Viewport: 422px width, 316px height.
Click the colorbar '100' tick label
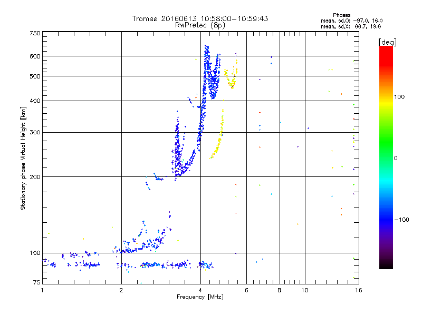pos(399,97)
